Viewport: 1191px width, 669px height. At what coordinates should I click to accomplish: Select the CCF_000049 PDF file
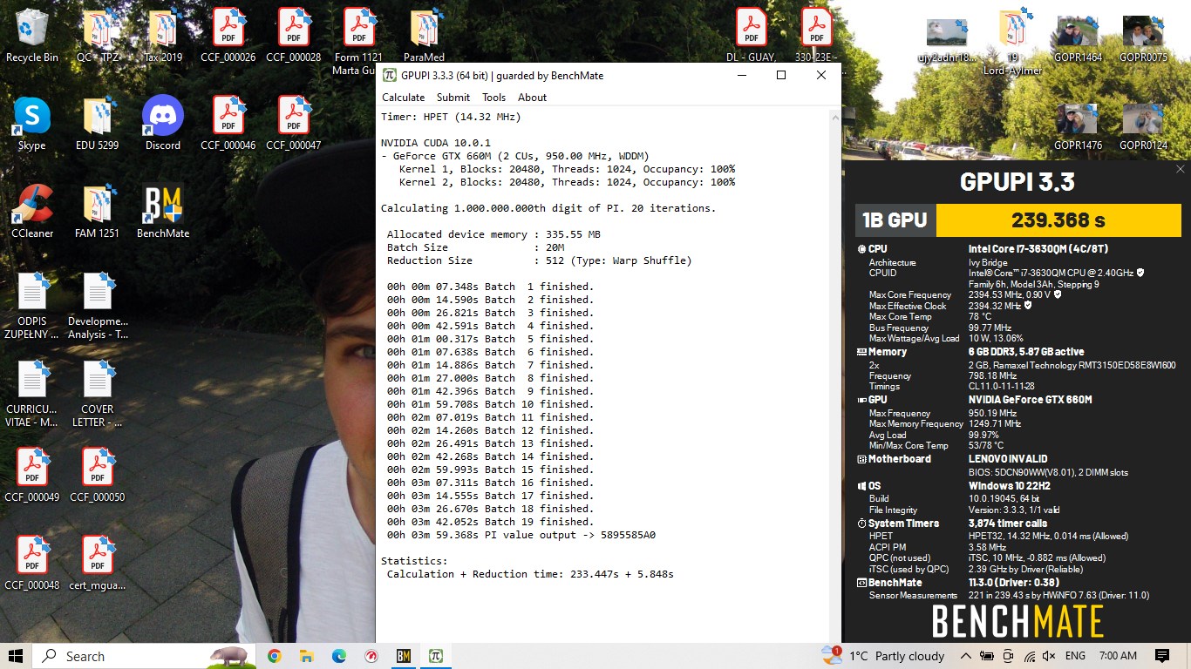click(x=32, y=475)
